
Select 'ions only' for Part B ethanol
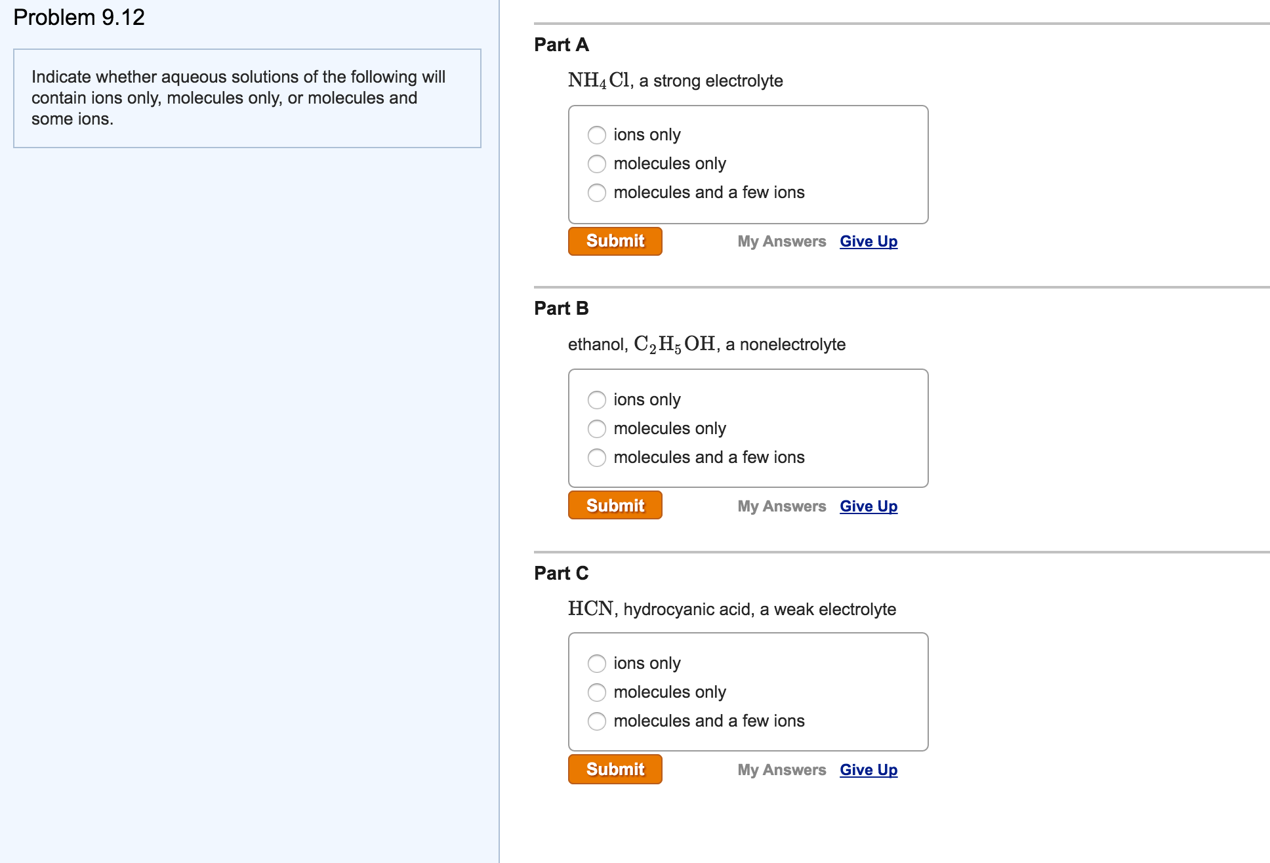[x=596, y=399]
